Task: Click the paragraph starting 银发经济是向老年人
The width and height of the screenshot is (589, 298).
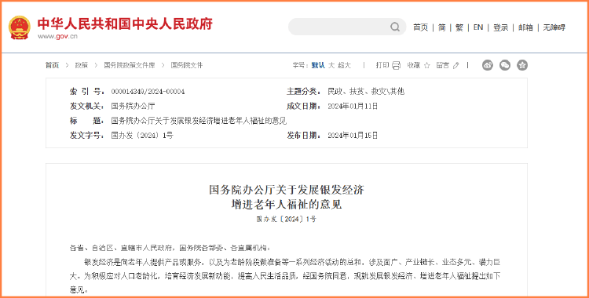Action: [285, 276]
